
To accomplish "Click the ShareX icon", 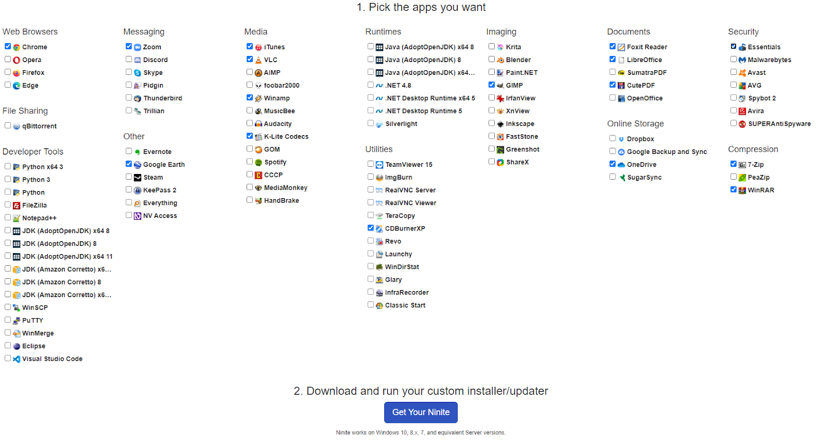I will coord(500,162).
